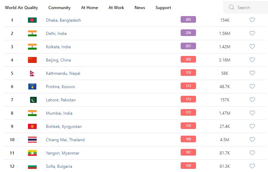
Task: Favorite Lahore using its heart icon
Action: [x=252, y=100]
